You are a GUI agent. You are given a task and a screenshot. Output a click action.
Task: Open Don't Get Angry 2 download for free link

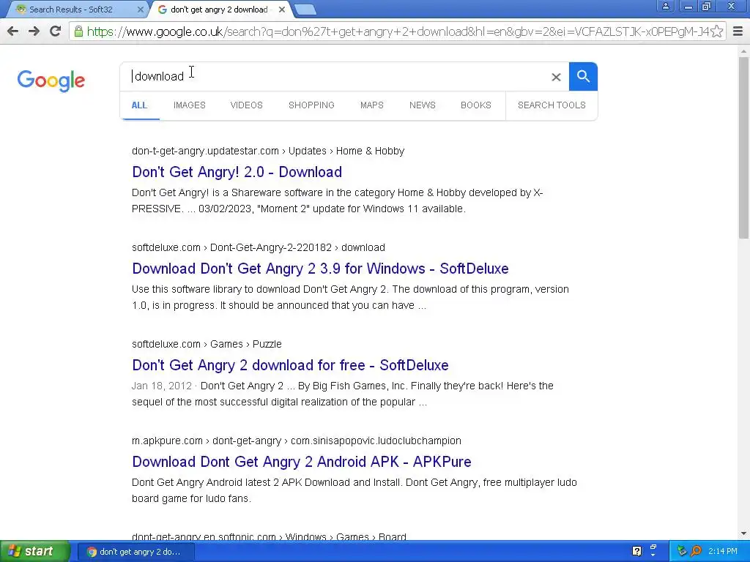290,365
